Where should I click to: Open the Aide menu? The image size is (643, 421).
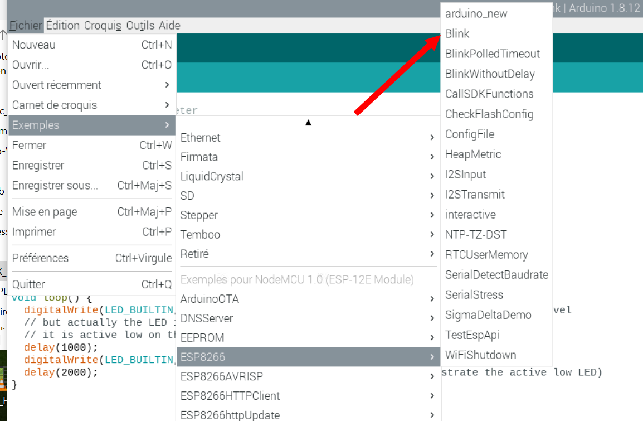(169, 26)
